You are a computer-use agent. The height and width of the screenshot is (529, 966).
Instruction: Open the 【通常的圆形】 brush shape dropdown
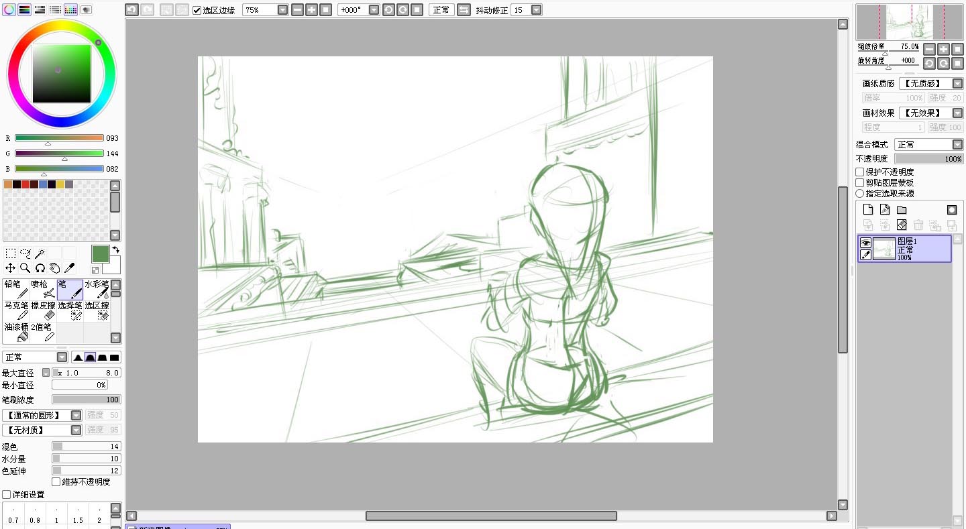coord(76,416)
